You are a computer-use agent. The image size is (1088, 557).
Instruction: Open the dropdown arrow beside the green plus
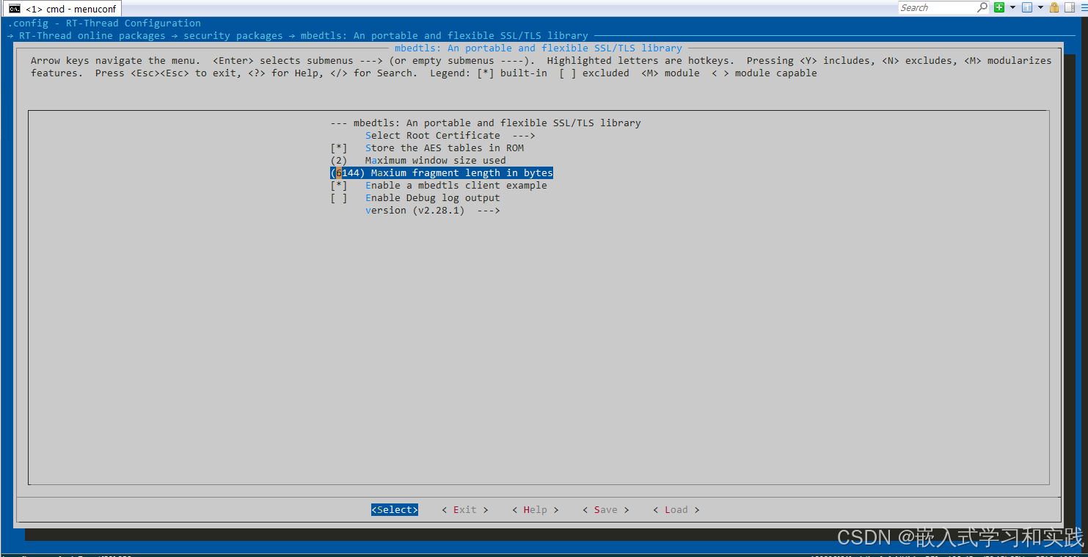tap(1012, 7)
